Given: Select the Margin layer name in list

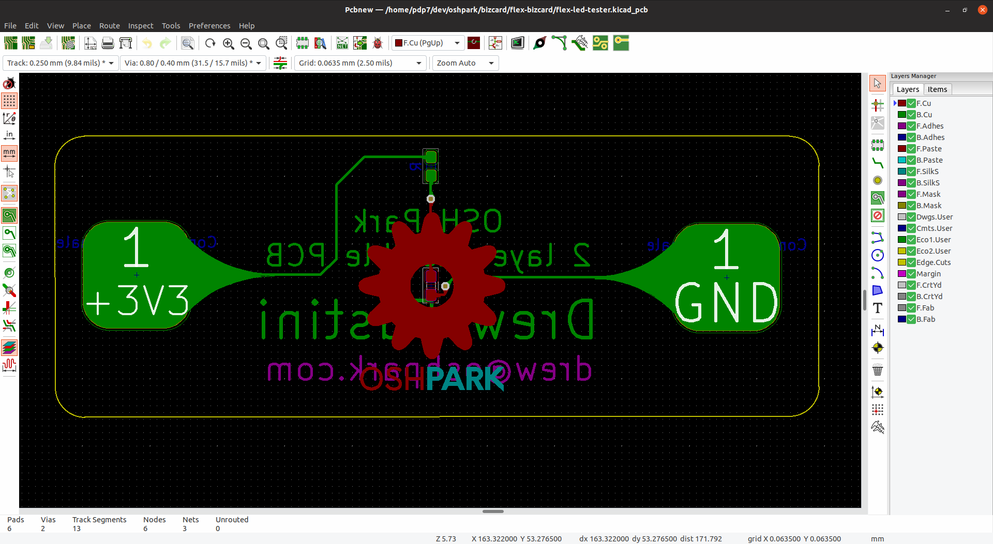Looking at the screenshot, I should [928, 274].
